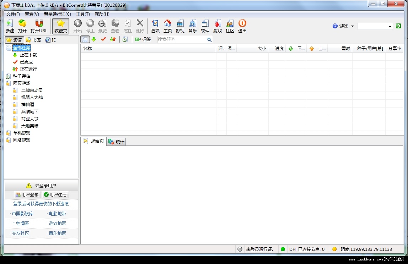
Task: Delete the task using 删除 icon
Action: click(x=140, y=26)
